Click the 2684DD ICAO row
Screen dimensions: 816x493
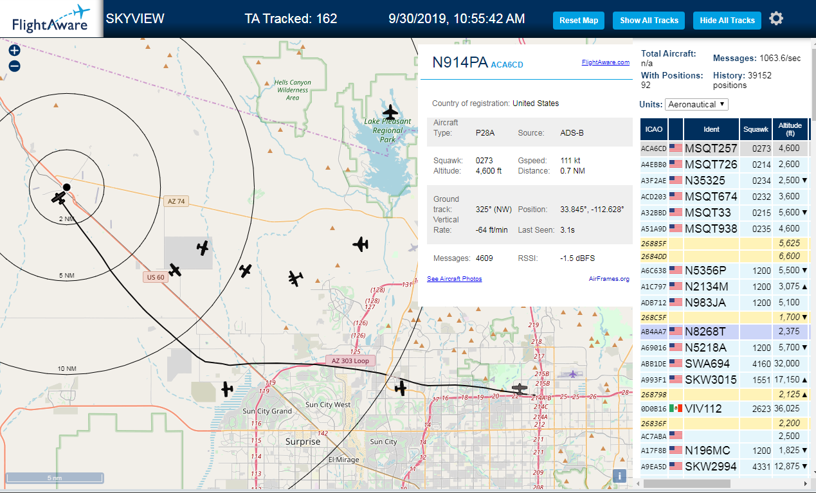(x=724, y=256)
